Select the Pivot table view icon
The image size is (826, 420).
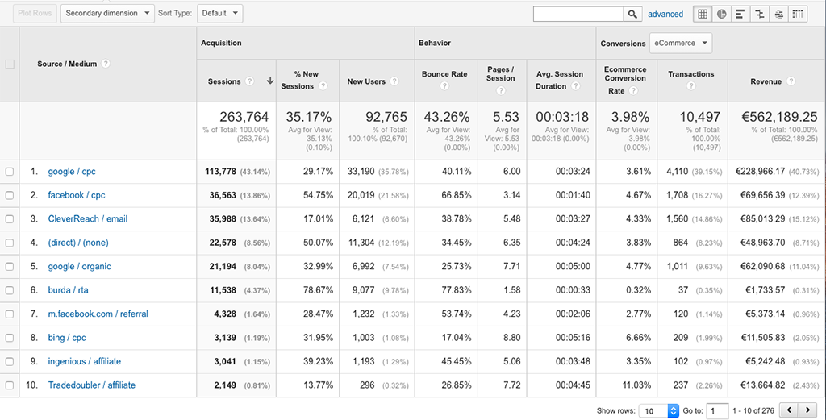(798, 14)
